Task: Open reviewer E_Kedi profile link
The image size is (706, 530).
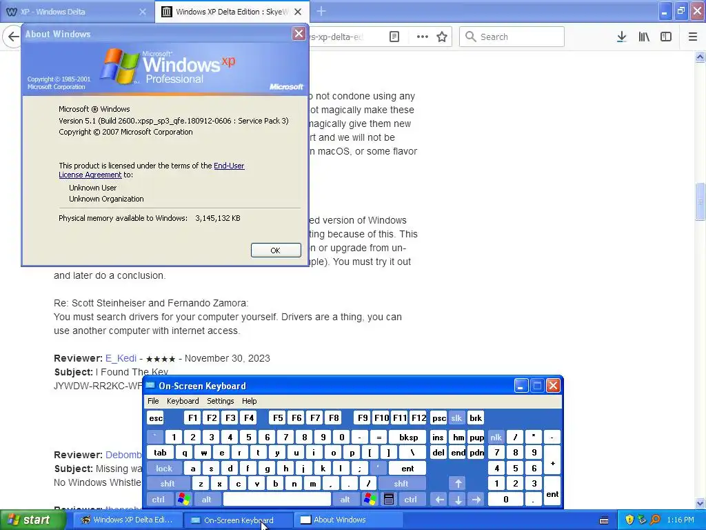Action: [x=121, y=358]
